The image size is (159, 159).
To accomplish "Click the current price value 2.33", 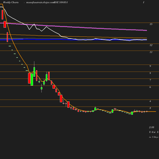I will [152, 127].
